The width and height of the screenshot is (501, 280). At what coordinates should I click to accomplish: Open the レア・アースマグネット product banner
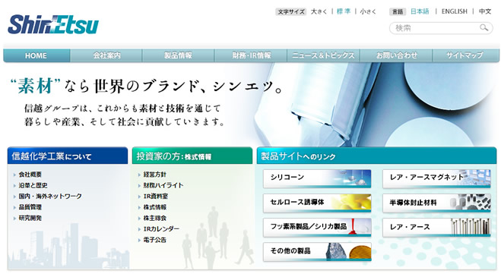click(x=436, y=178)
